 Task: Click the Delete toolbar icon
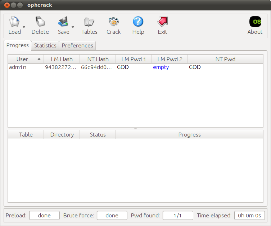tap(40, 22)
